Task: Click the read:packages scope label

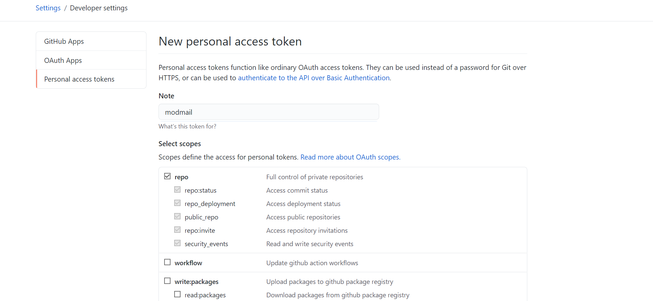Action: tap(205, 295)
